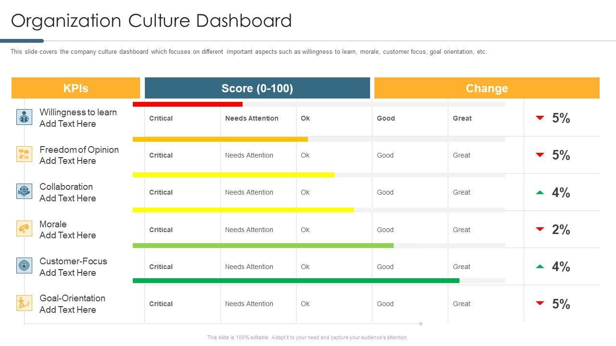This screenshot has height=346, width=616.
Task: Click red down arrow beside Willingness to learn
Action: tap(540, 118)
